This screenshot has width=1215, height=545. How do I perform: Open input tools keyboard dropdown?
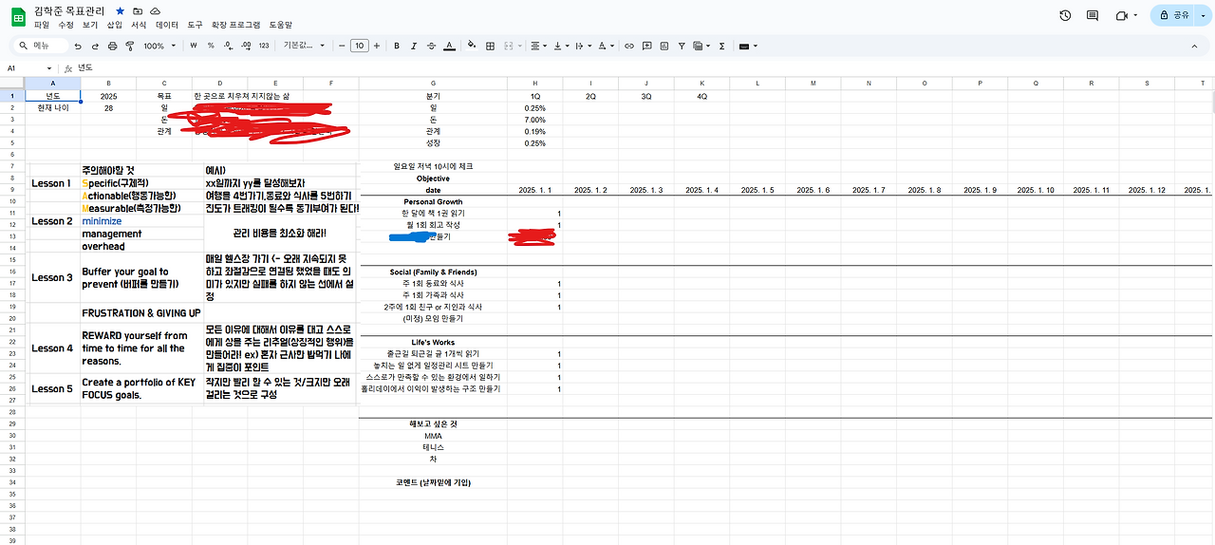tap(747, 46)
